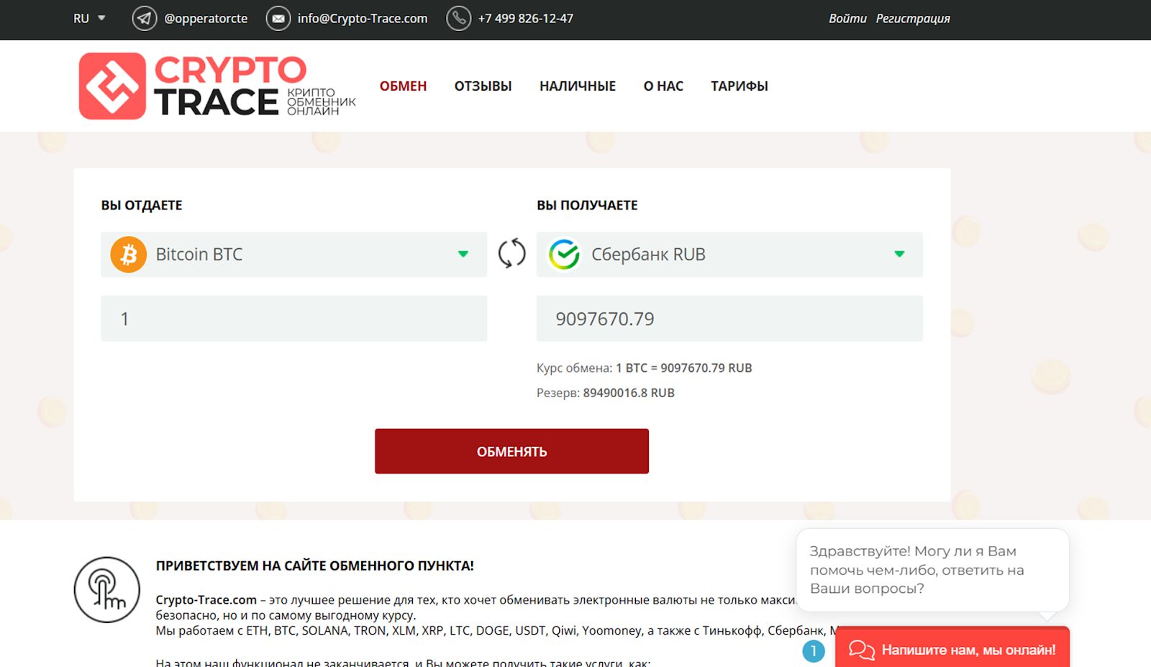
Task: Click the ВЫ ОТДАЕТЕ label
Action: pyautogui.click(x=142, y=205)
